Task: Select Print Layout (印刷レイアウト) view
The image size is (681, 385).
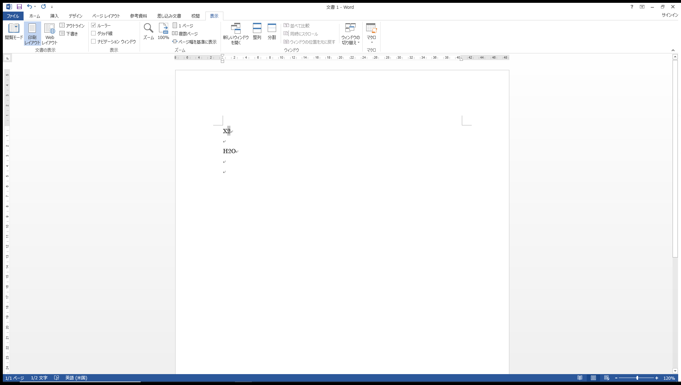Action: (32, 34)
